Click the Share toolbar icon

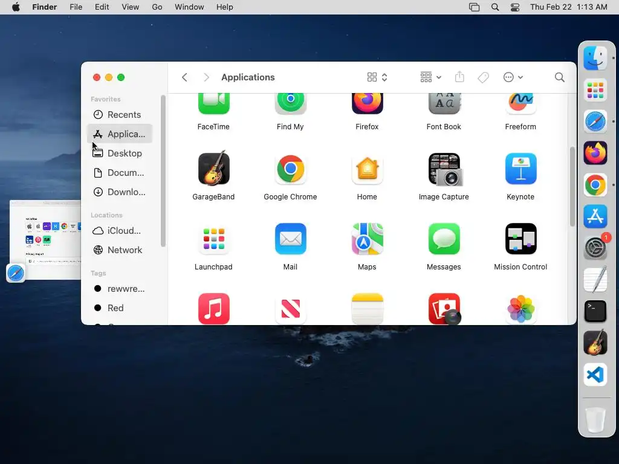(459, 77)
